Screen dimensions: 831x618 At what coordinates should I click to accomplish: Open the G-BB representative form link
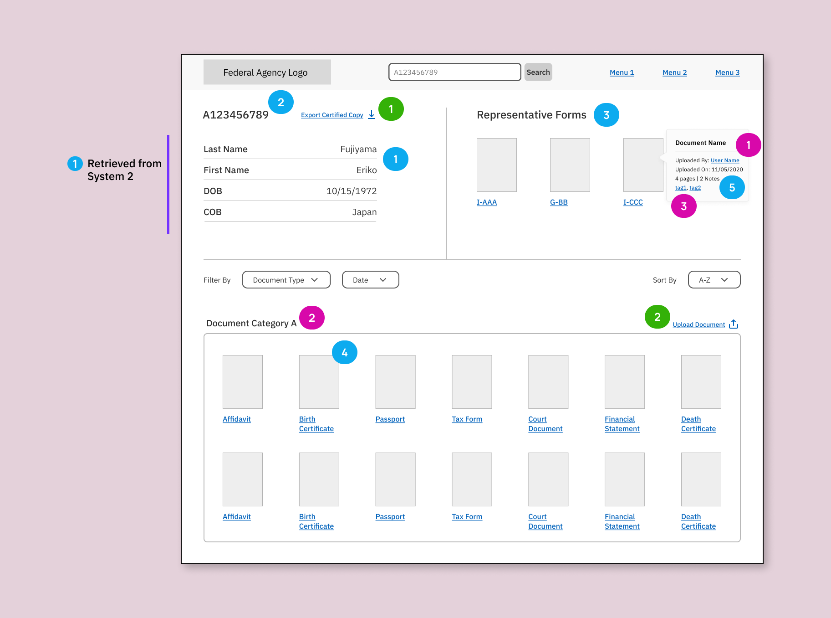(x=559, y=202)
